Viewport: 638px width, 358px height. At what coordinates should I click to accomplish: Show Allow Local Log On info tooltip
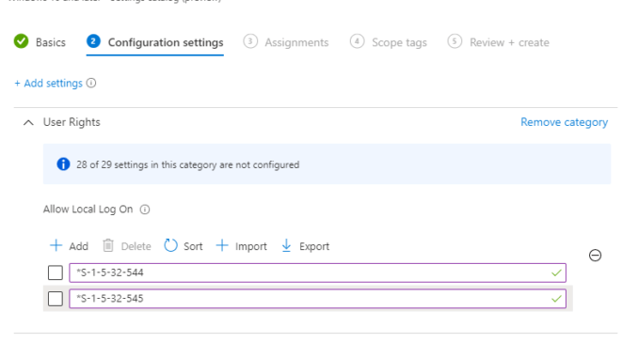click(145, 210)
